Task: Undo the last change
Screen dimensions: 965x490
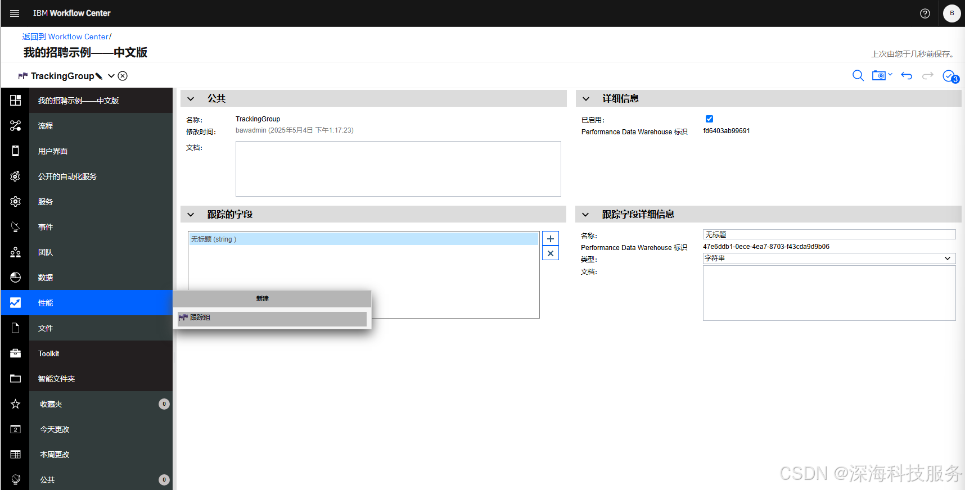Action: point(907,76)
